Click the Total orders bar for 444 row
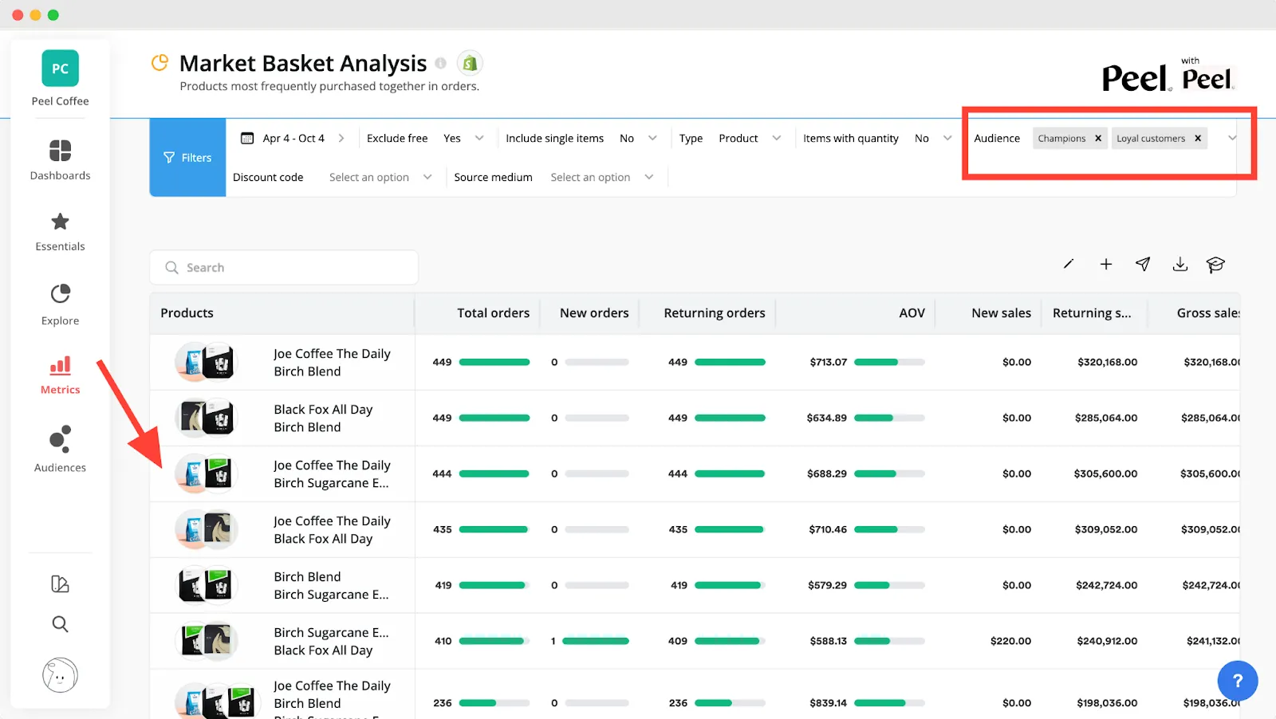Viewport: 1276px width, 719px height. tap(494, 473)
